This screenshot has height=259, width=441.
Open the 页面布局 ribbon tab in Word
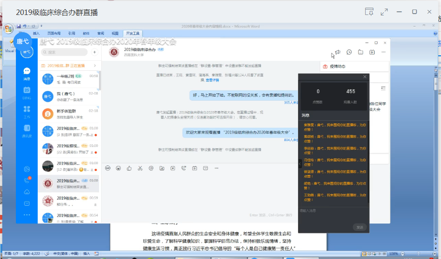54,34
